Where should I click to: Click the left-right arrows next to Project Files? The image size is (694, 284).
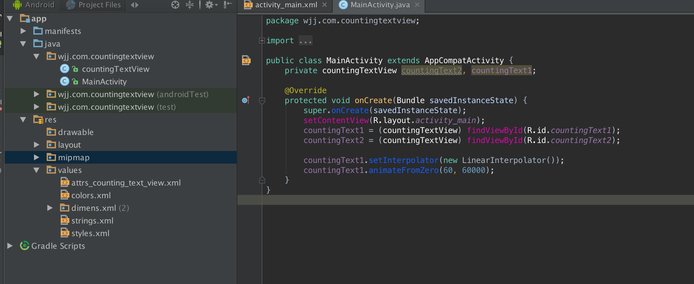[134, 5]
